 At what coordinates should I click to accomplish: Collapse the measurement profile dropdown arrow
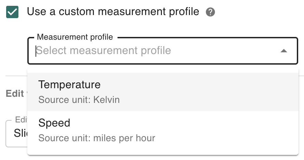(284, 51)
